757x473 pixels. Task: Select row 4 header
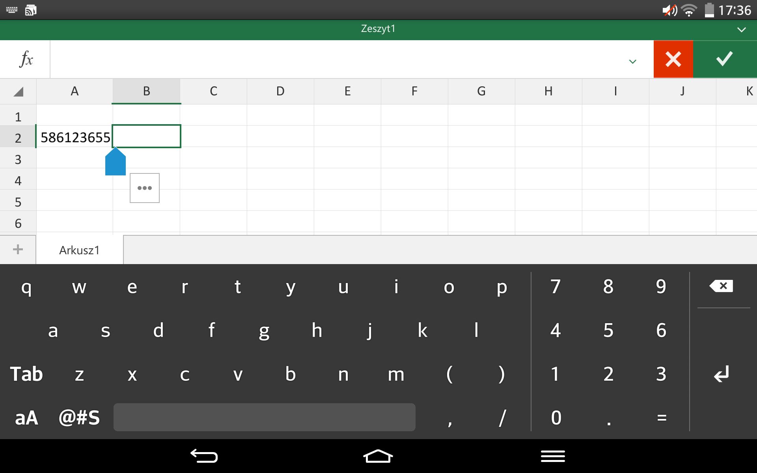point(18,181)
